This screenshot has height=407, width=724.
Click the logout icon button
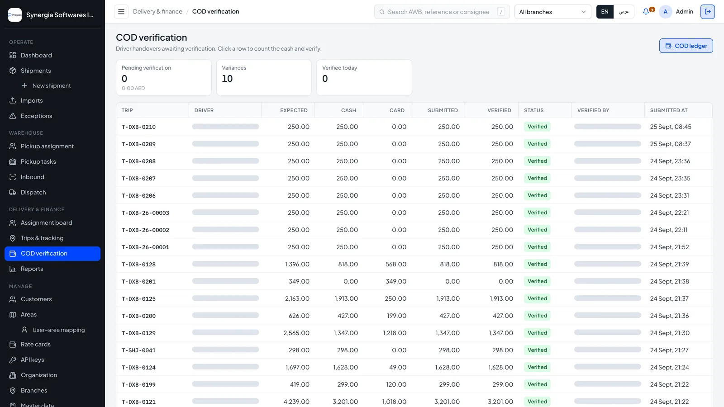tap(708, 12)
